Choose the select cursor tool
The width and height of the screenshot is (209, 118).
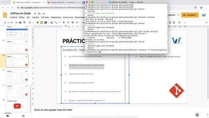38,23
